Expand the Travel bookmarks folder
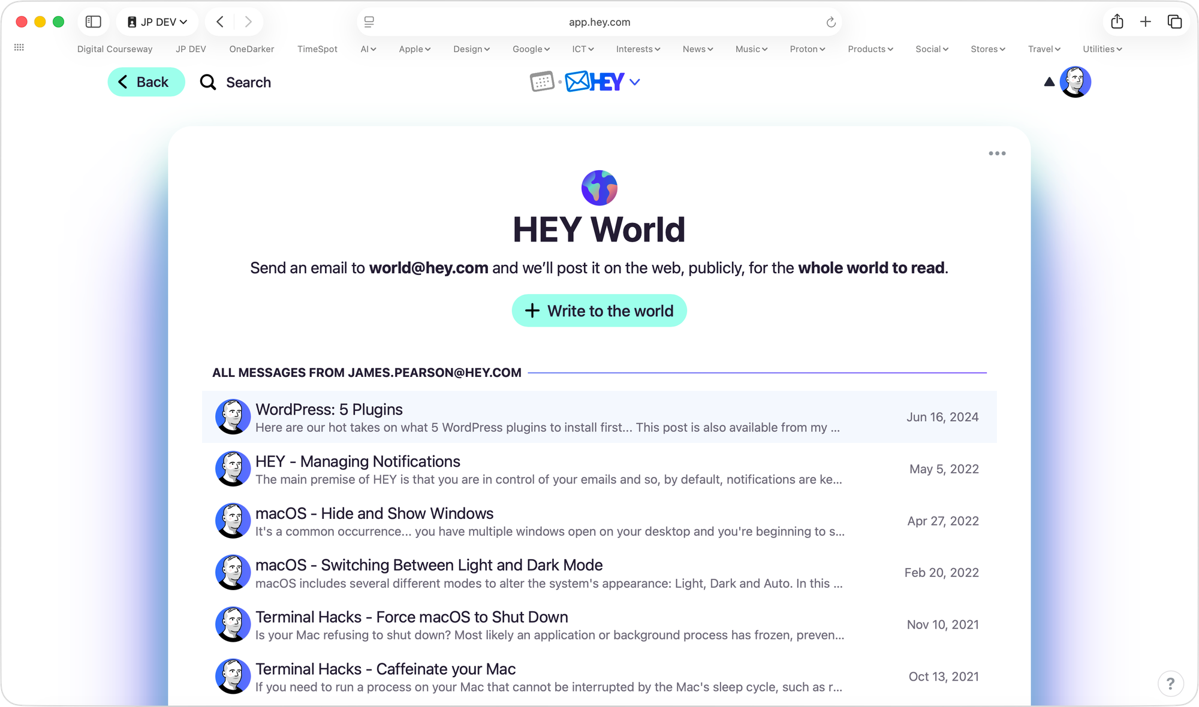The width and height of the screenshot is (1199, 707). click(x=1044, y=49)
